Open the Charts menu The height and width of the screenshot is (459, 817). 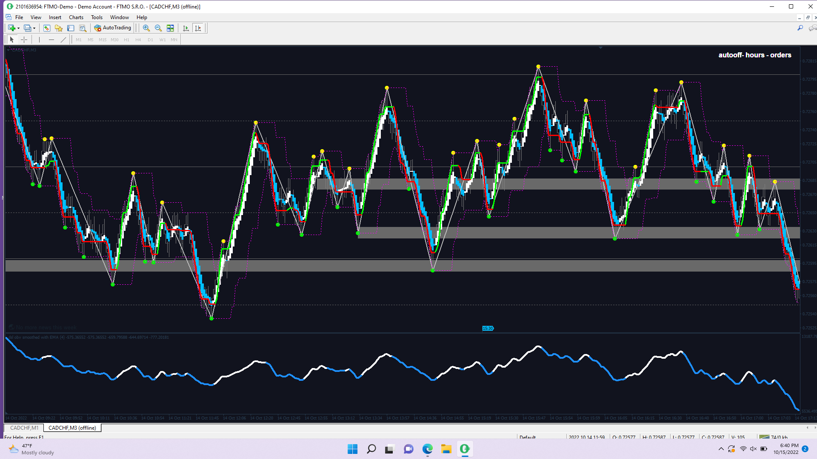point(76,17)
